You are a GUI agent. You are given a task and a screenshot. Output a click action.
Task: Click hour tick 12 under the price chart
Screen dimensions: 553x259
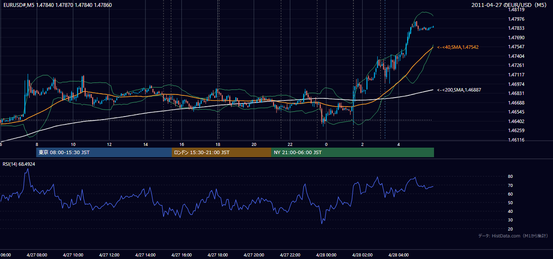click(109, 145)
